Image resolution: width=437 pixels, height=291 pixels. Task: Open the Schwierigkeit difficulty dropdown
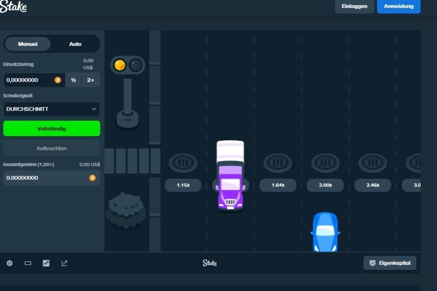pos(52,109)
